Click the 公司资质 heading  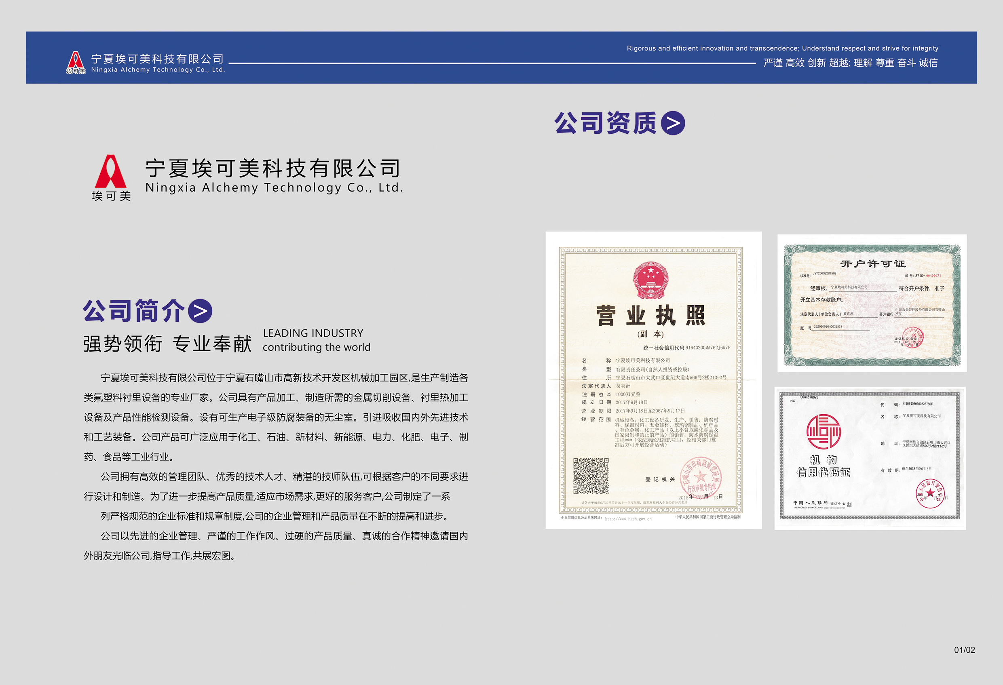pyautogui.click(x=606, y=123)
